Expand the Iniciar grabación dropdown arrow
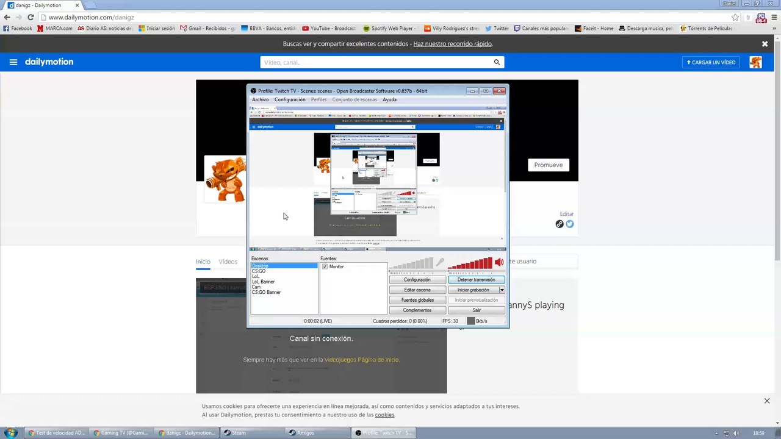 (502, 290)
